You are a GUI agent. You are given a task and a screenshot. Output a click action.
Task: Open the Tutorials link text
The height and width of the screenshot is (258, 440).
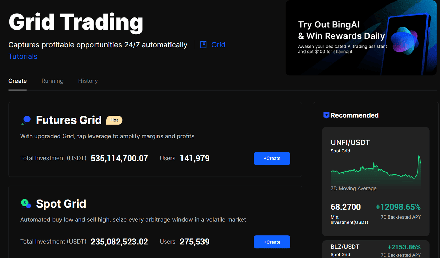pyautogui.click(x=23, y=56)
